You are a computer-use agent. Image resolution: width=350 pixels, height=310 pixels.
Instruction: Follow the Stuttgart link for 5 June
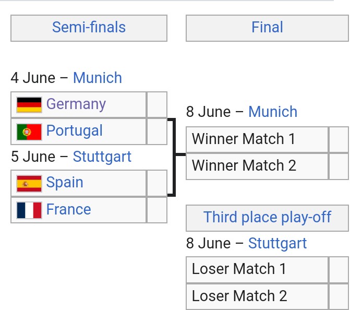(x=102, y=157)
